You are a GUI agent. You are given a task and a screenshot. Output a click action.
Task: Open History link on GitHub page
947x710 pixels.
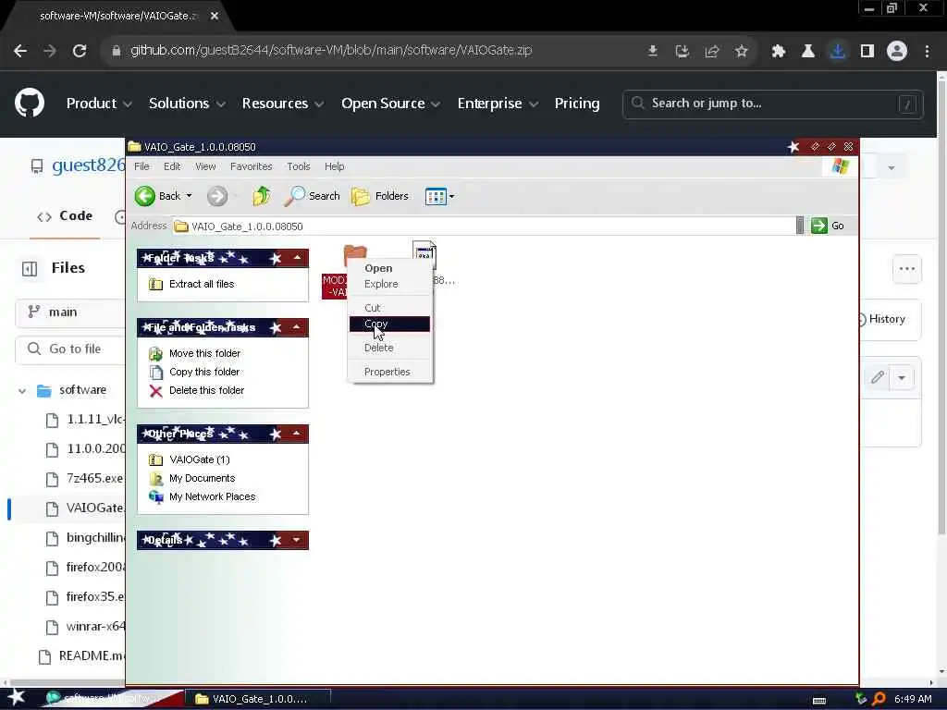tap(881, 319)
